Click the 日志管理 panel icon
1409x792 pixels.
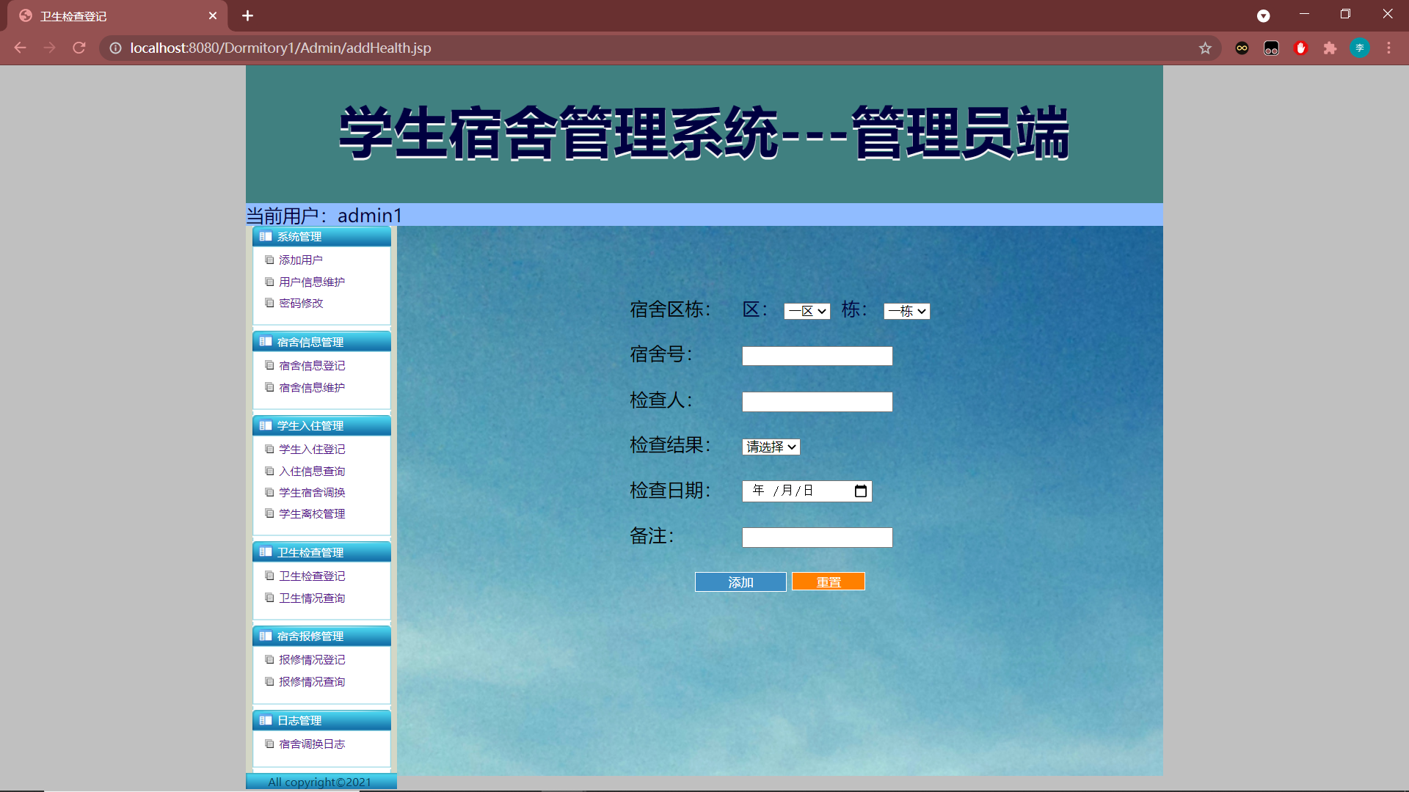point(266,720)
